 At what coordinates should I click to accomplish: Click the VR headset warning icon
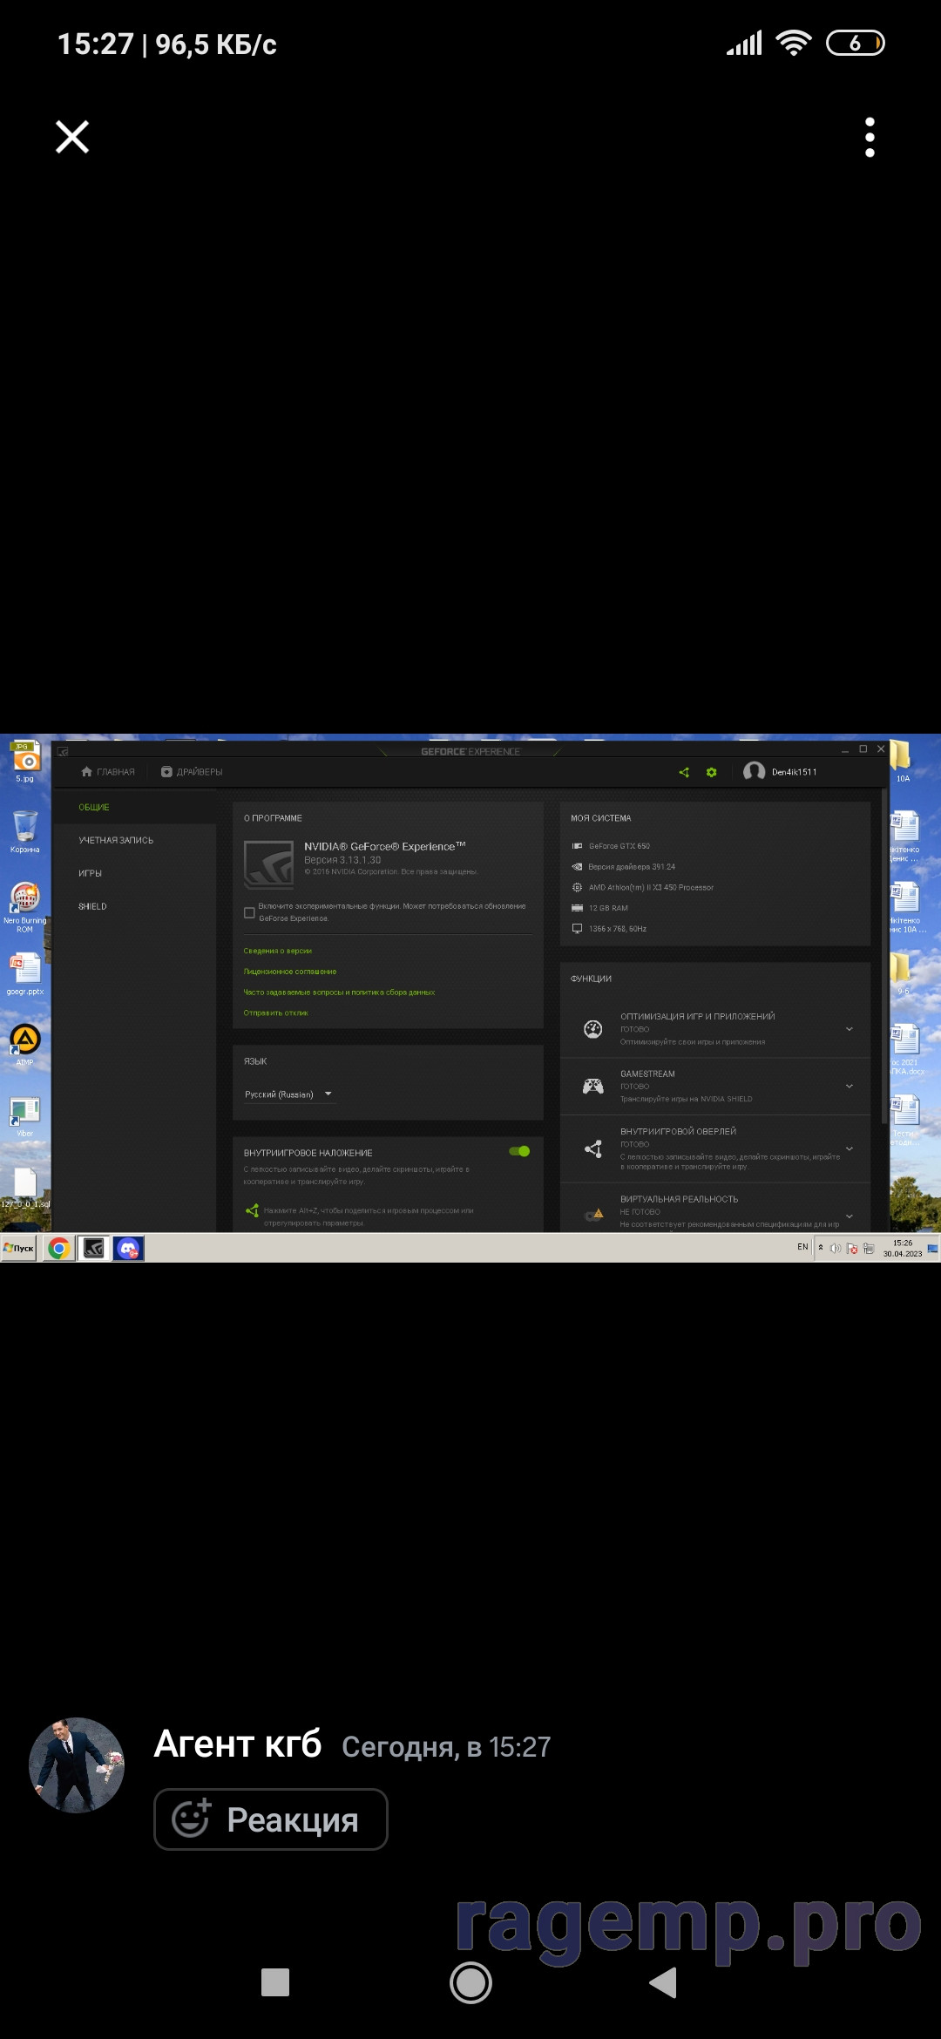[593, 1216]
